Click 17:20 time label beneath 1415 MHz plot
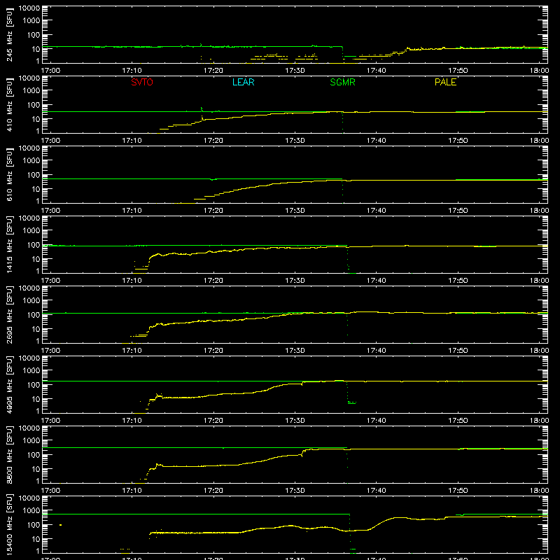Screen dimensions: 560x560 pyautogui.click(x=213, y=281)
